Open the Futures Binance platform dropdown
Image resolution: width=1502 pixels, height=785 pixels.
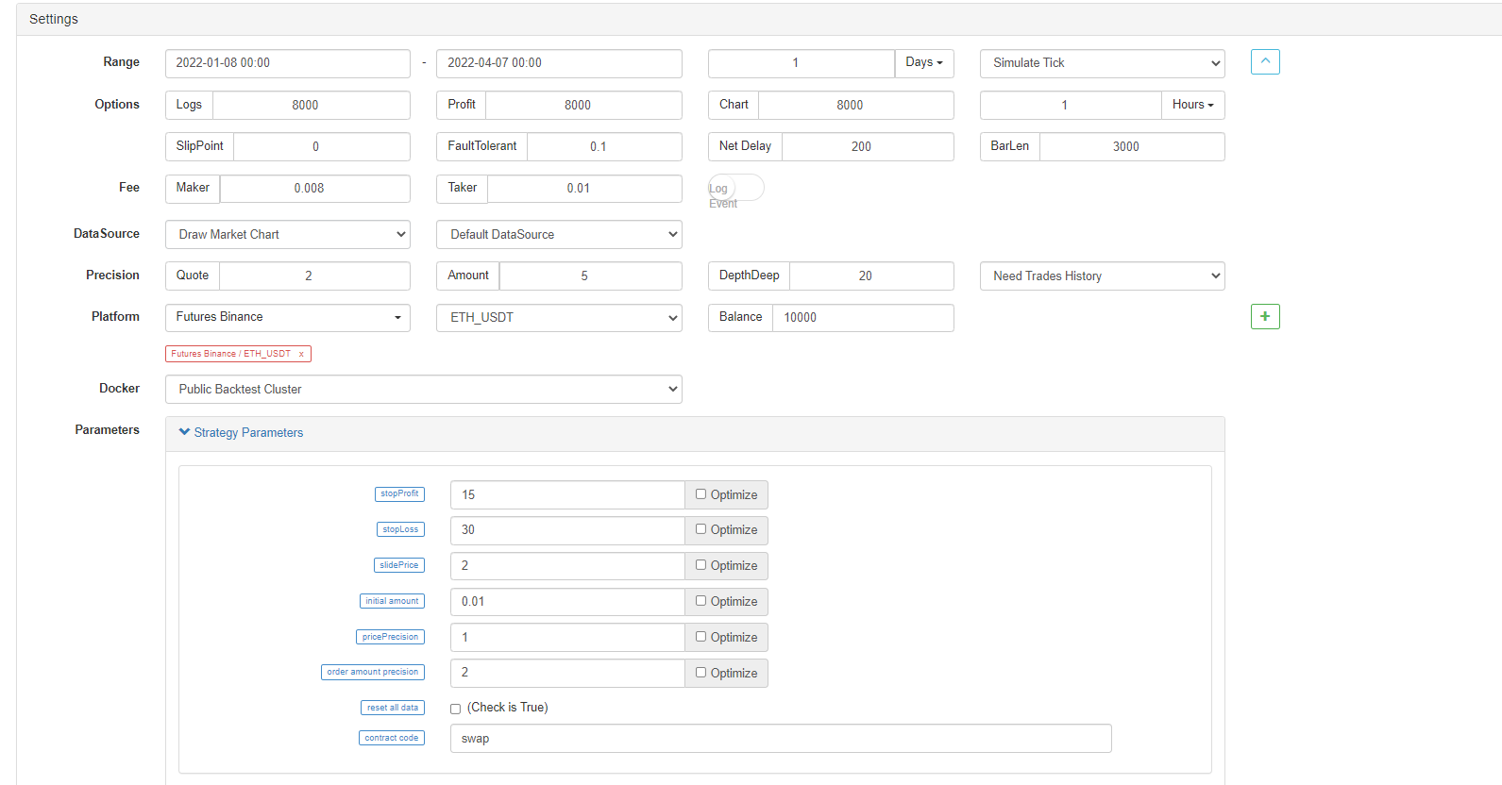(288, 317)
